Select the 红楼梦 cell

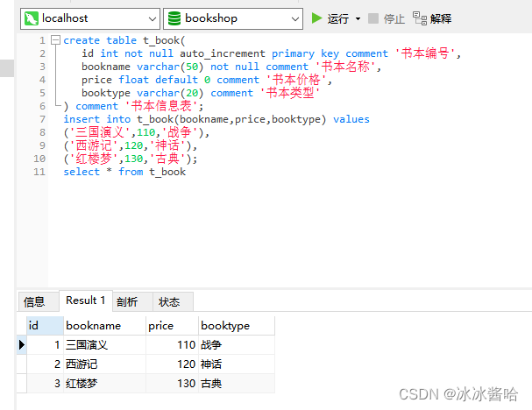(104, 384)
